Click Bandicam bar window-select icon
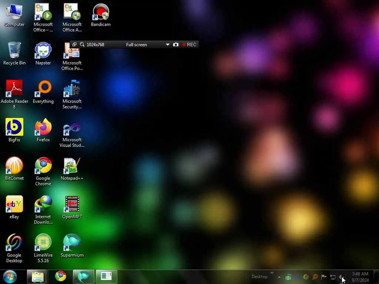The width and height of the screenshot is (379, 284). 74,44
